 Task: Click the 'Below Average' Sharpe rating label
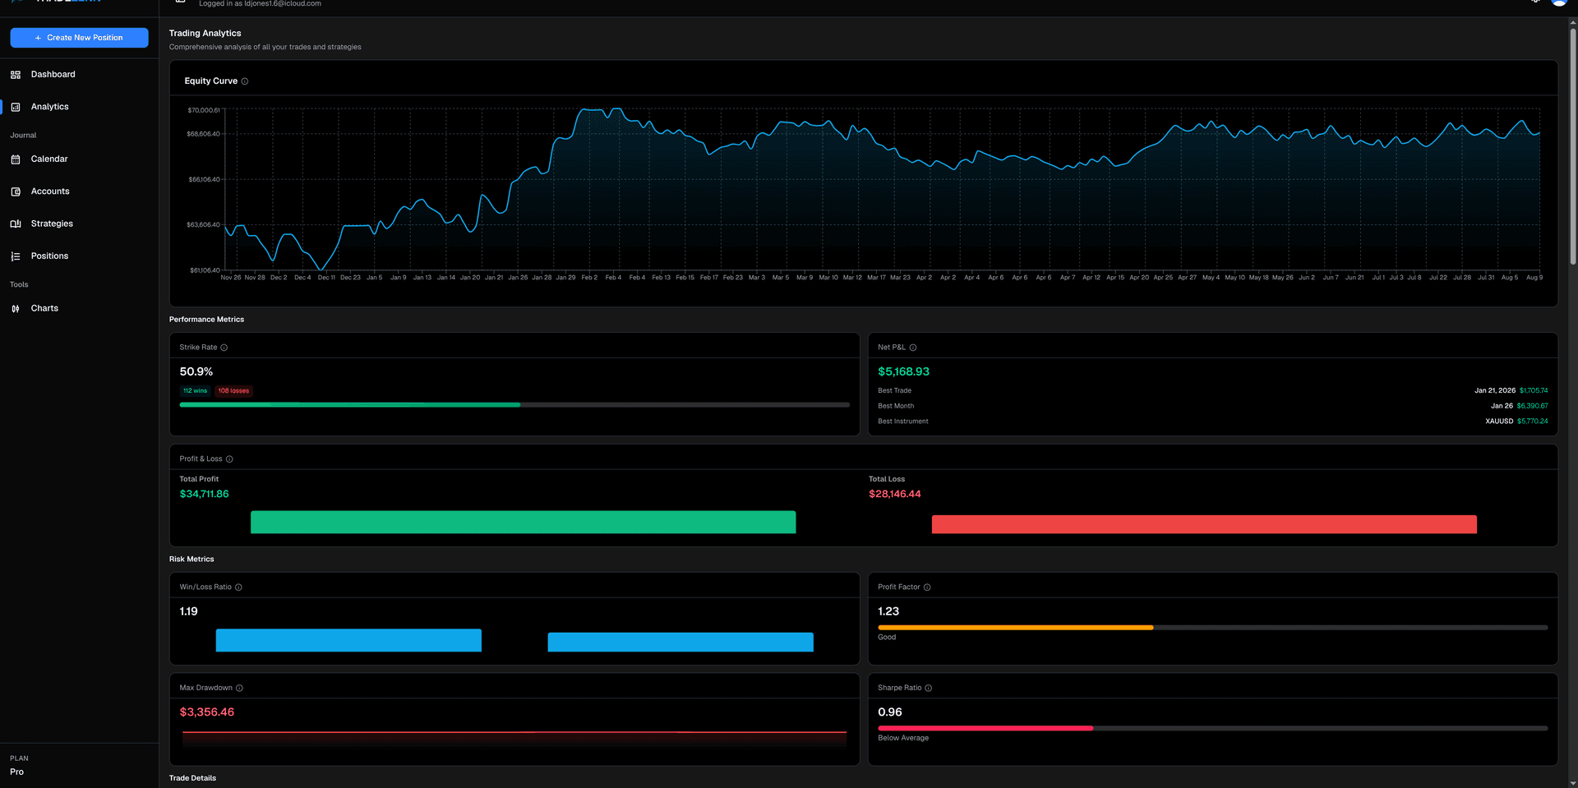tap(903, 739)
